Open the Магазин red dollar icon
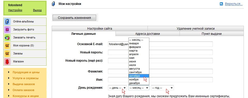Viewport: 248px width, 98px height. tap(7, 62)
